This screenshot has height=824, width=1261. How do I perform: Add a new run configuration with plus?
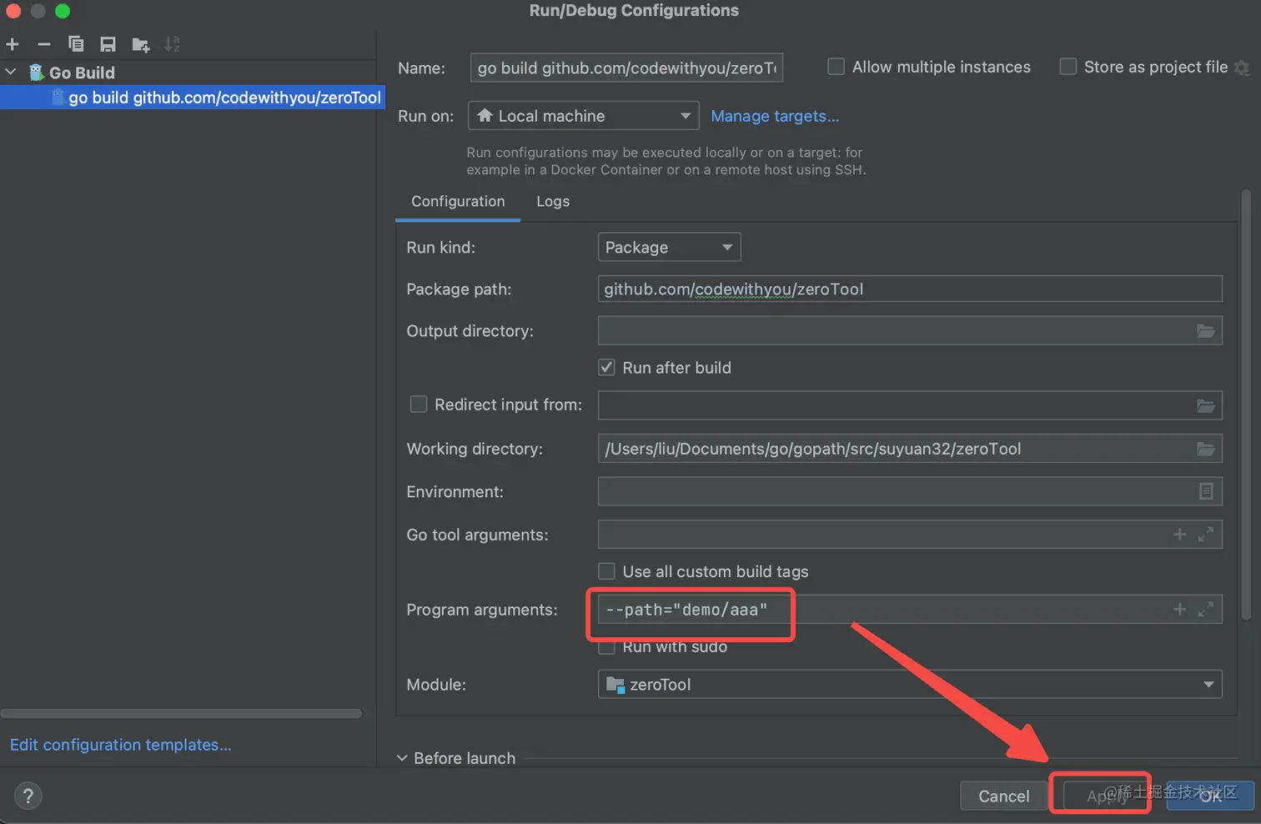[x=13, y=44]
